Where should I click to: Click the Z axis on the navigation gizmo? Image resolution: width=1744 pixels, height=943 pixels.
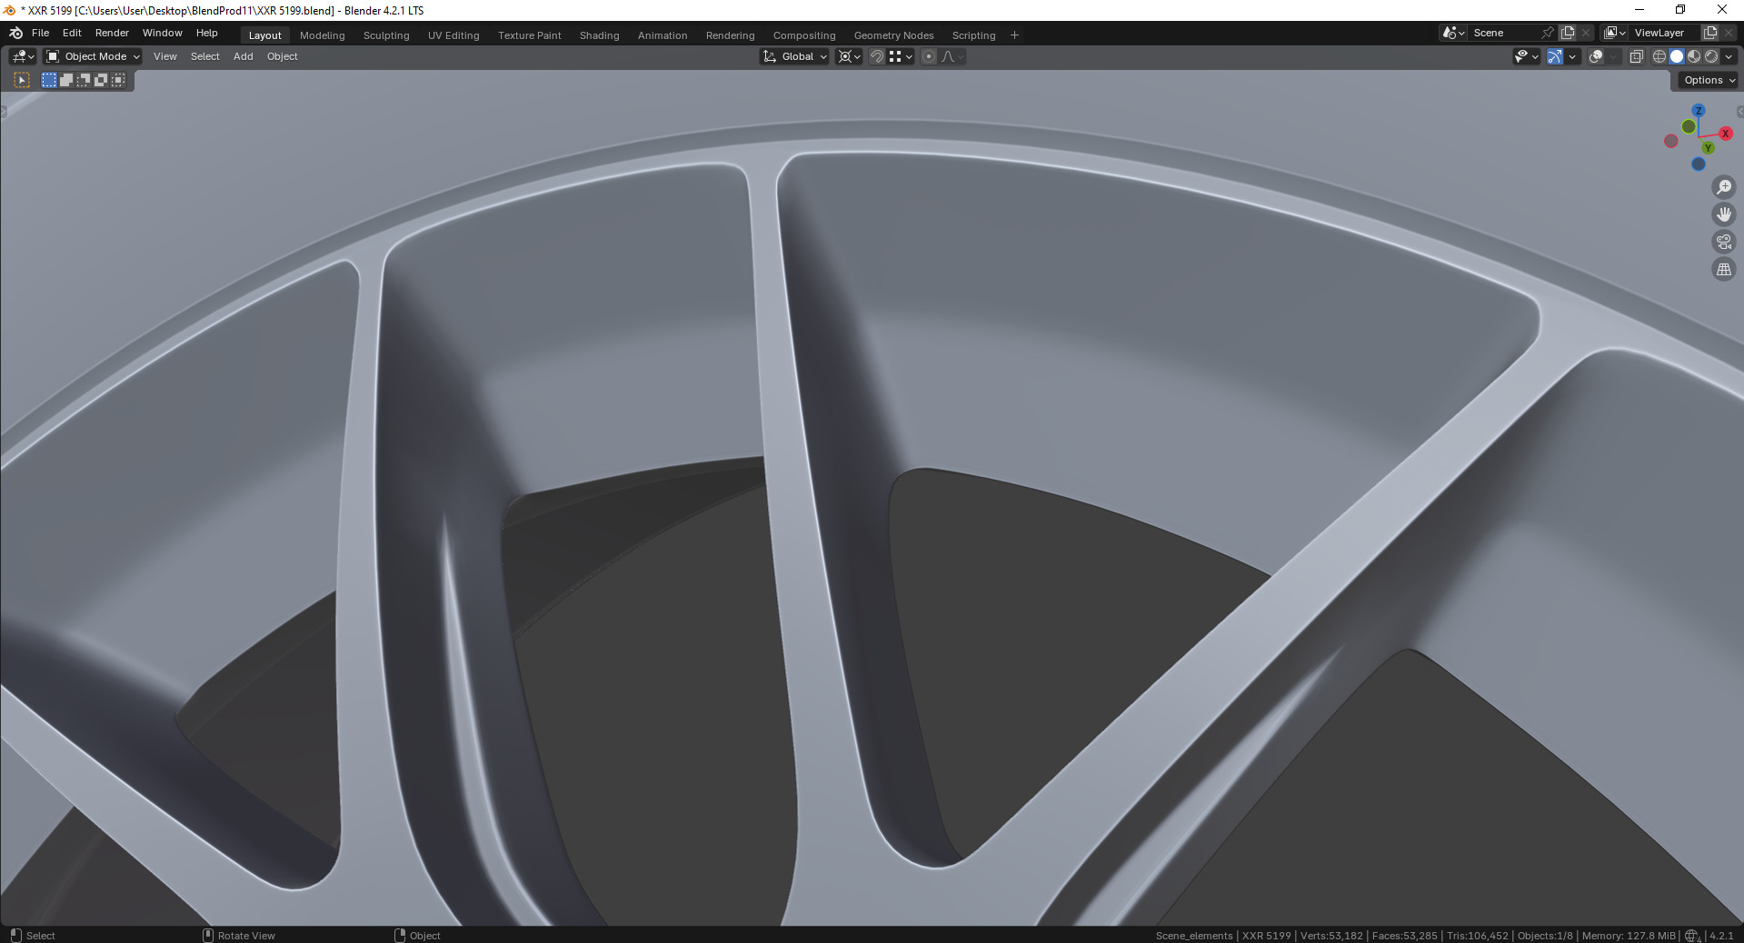[1698, 111]
